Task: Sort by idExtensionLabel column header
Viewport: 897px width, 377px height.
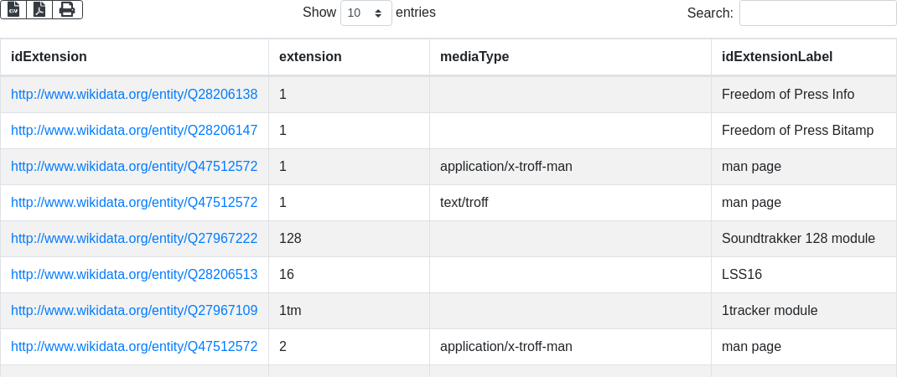Action: [x=776, y=57]
